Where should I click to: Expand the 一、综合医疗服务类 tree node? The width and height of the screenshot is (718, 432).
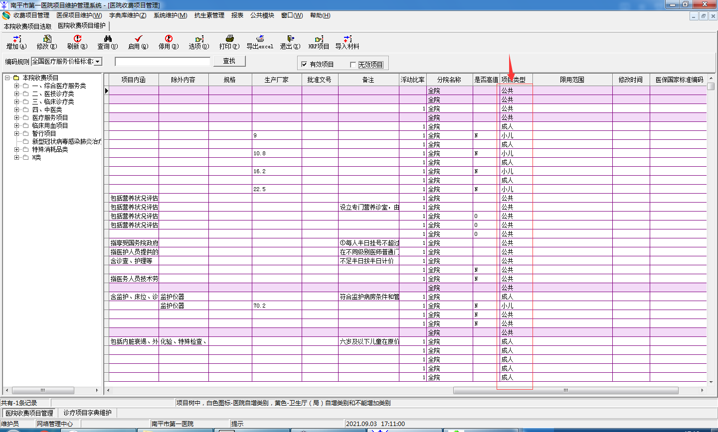pyautogui.click(x=16, y=86)
